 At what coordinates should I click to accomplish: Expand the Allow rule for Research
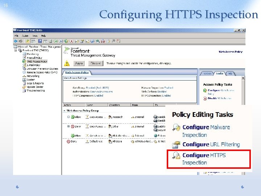(x=69, y=117)
